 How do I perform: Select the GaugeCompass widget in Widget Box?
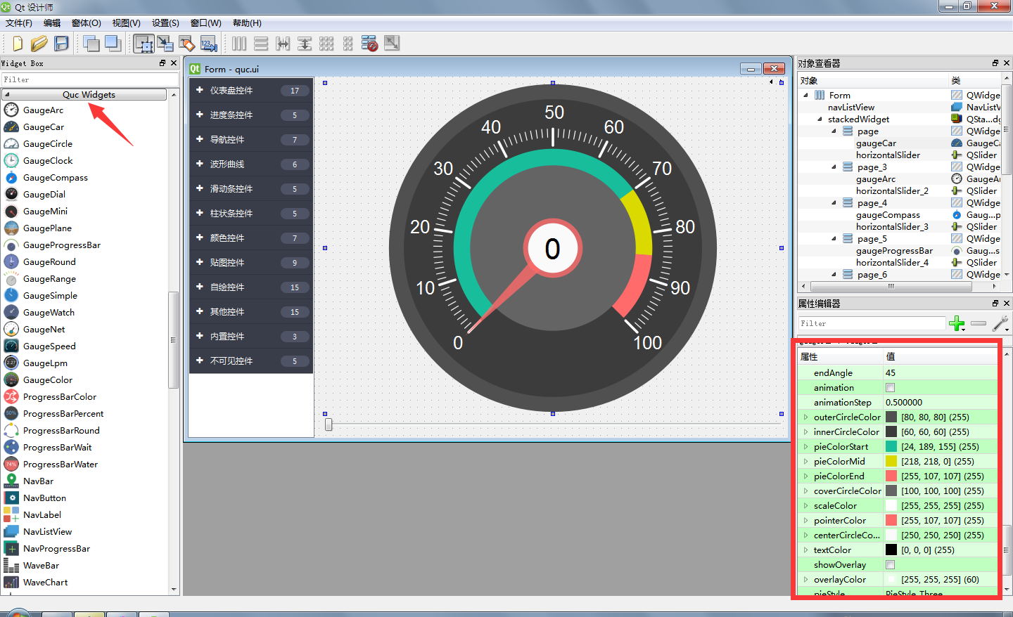coord(55,178)
